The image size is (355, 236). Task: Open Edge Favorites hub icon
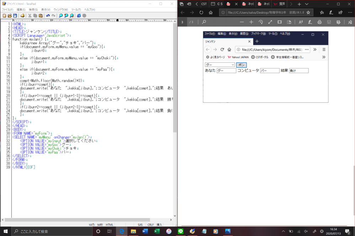(322, 12)
